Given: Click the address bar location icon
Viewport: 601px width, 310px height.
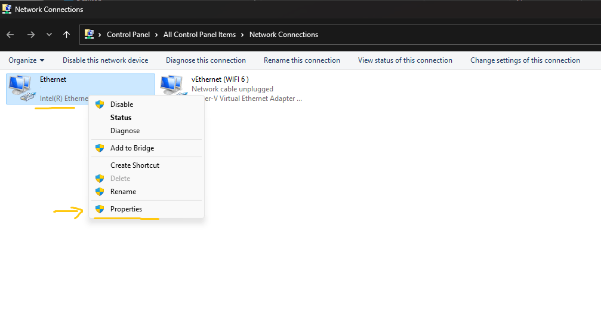Looking at the screenshot, I should 90,34.
